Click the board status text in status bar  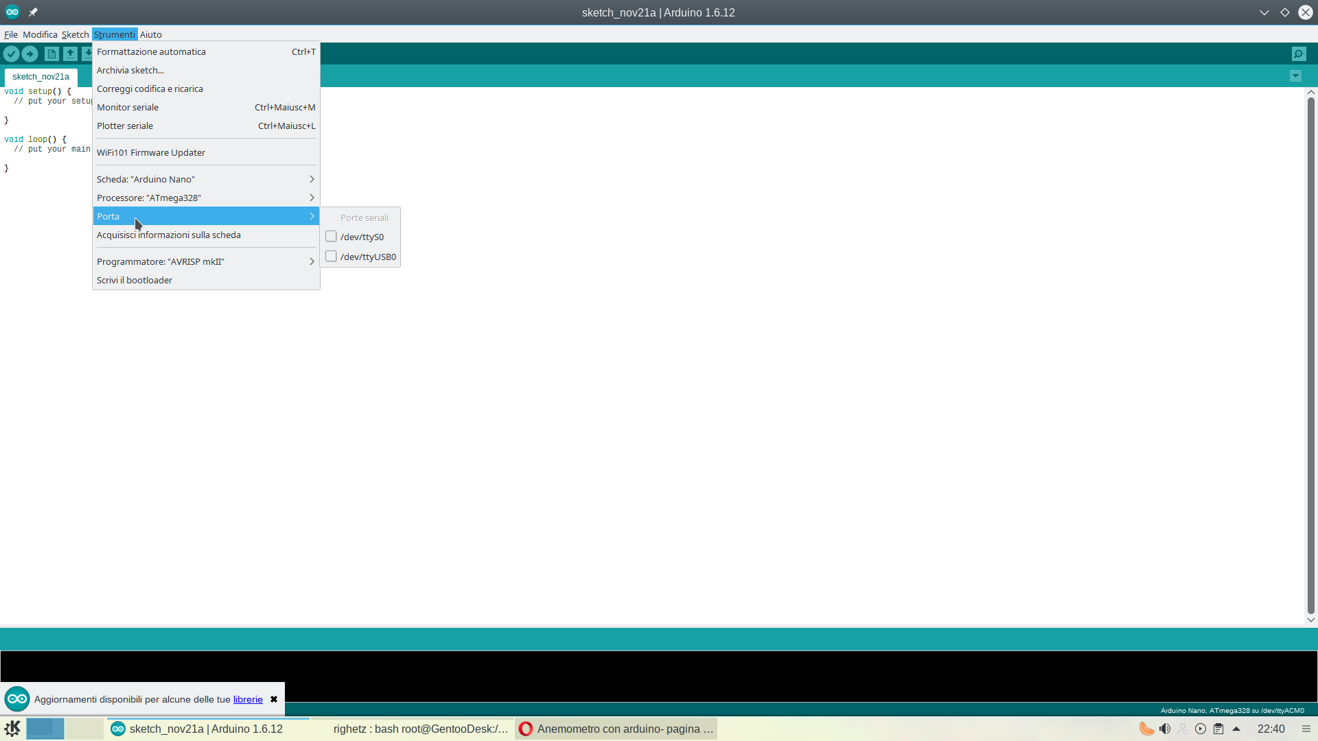(x=1232, y=710)
